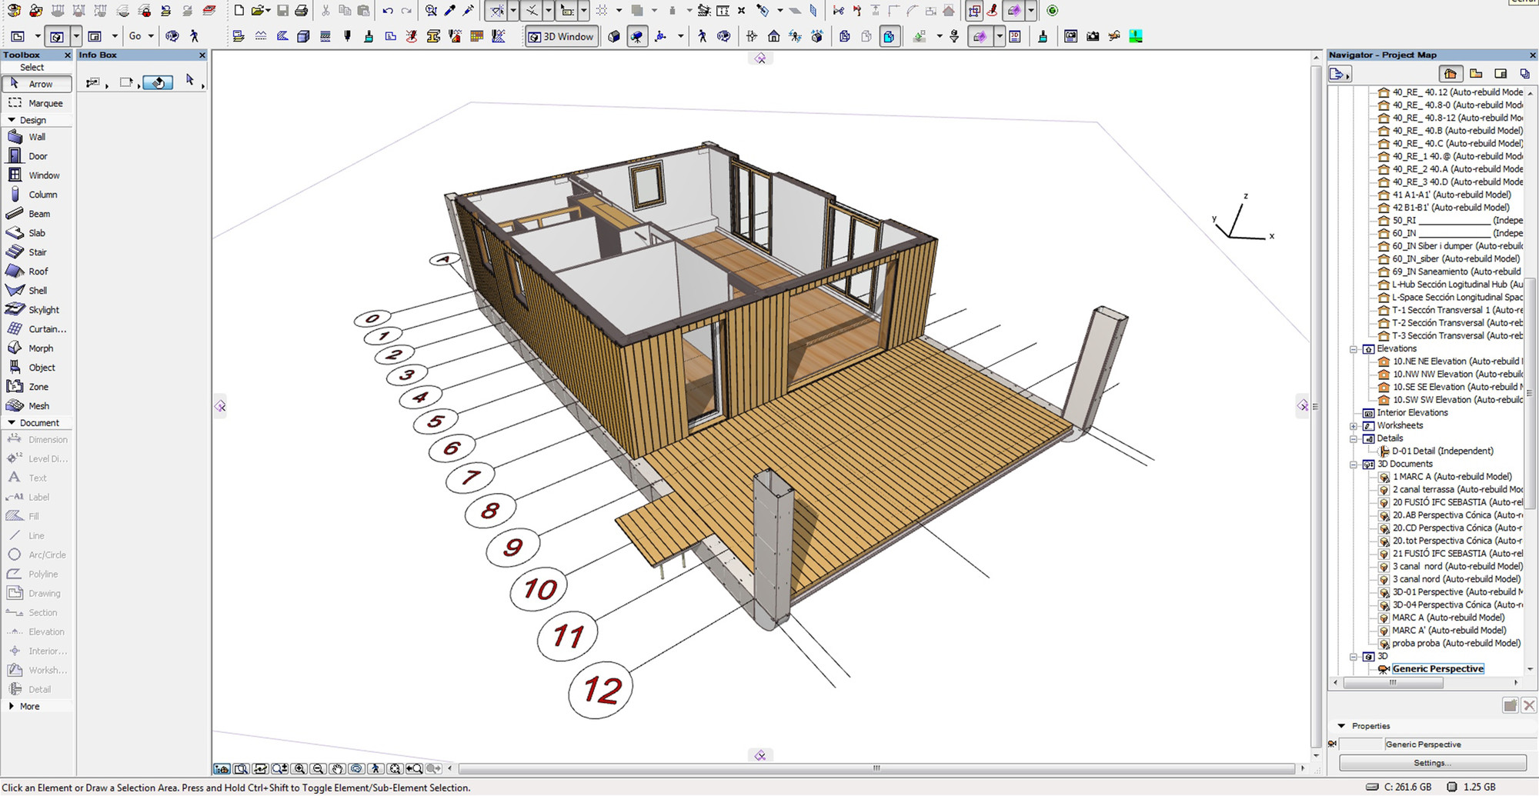Select the Wall tool in Toolbox
This screenshot has width=1539, height=796.
coord(36,137)
